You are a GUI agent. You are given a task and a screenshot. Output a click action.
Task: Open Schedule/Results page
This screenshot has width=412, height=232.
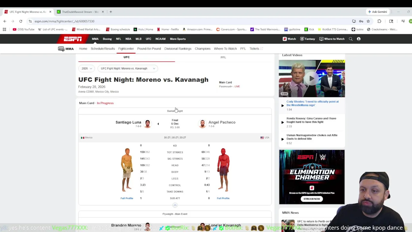103,49
